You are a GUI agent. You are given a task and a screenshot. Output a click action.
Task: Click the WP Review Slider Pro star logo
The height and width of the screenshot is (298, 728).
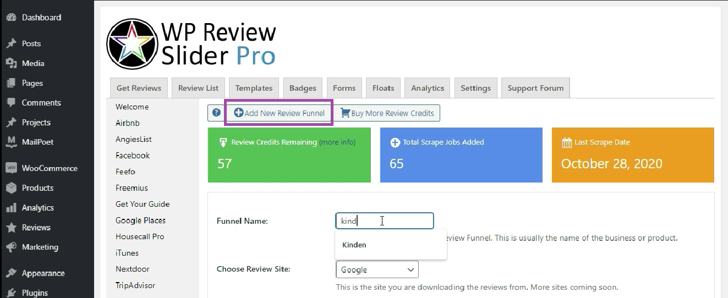pyautogui.click(x=132, y=44)
